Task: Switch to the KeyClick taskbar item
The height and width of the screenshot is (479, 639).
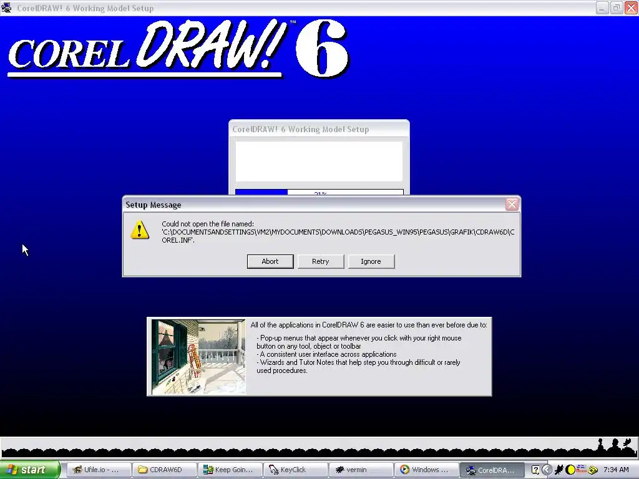Action: pyautogui.click(x=295, y=470)
